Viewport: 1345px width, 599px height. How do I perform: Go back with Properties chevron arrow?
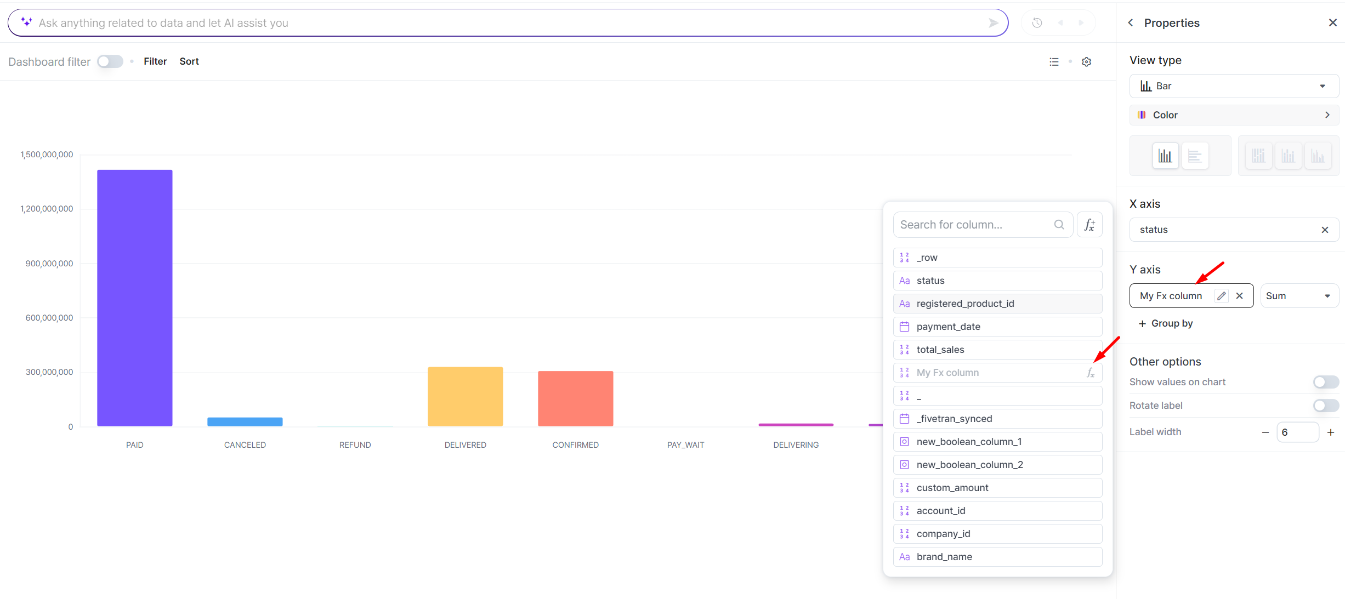click(1131, 23)
